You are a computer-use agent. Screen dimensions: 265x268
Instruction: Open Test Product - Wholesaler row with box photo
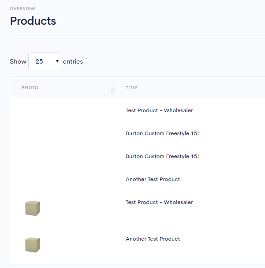point(159,202)
